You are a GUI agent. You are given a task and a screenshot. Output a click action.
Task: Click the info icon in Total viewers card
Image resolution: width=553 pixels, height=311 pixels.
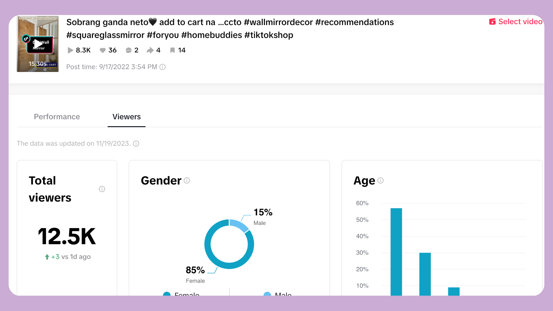(102, 189)
